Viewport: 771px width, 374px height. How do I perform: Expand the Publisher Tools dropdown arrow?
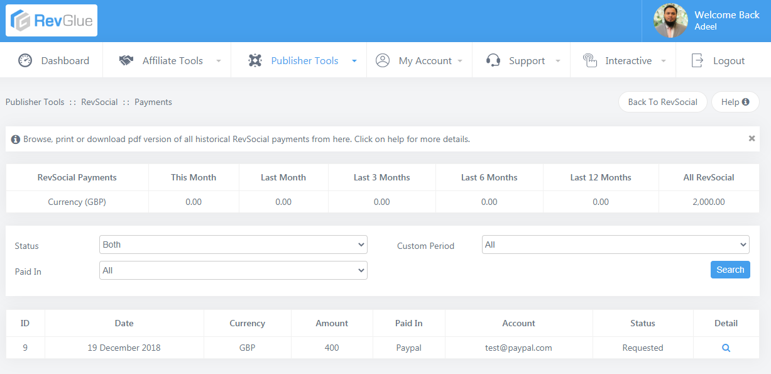point(354,61)
